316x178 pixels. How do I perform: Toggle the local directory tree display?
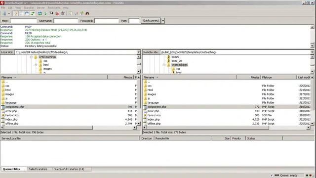pyautogui.click(x=21, y=13)
